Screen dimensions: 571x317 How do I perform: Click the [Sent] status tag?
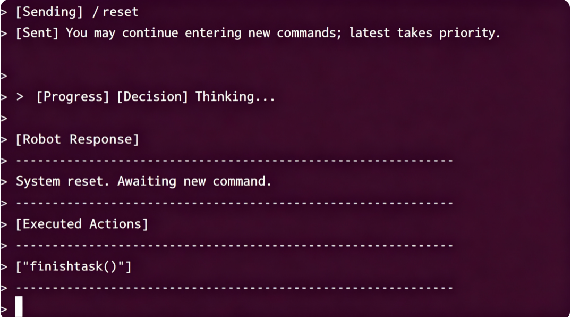(37, 33)
